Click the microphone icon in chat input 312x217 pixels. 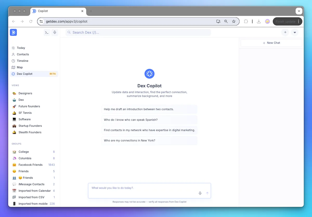pos(200,193)
